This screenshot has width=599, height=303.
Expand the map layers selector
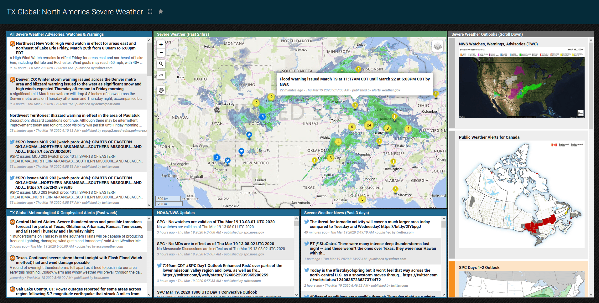tap(437, 46)
